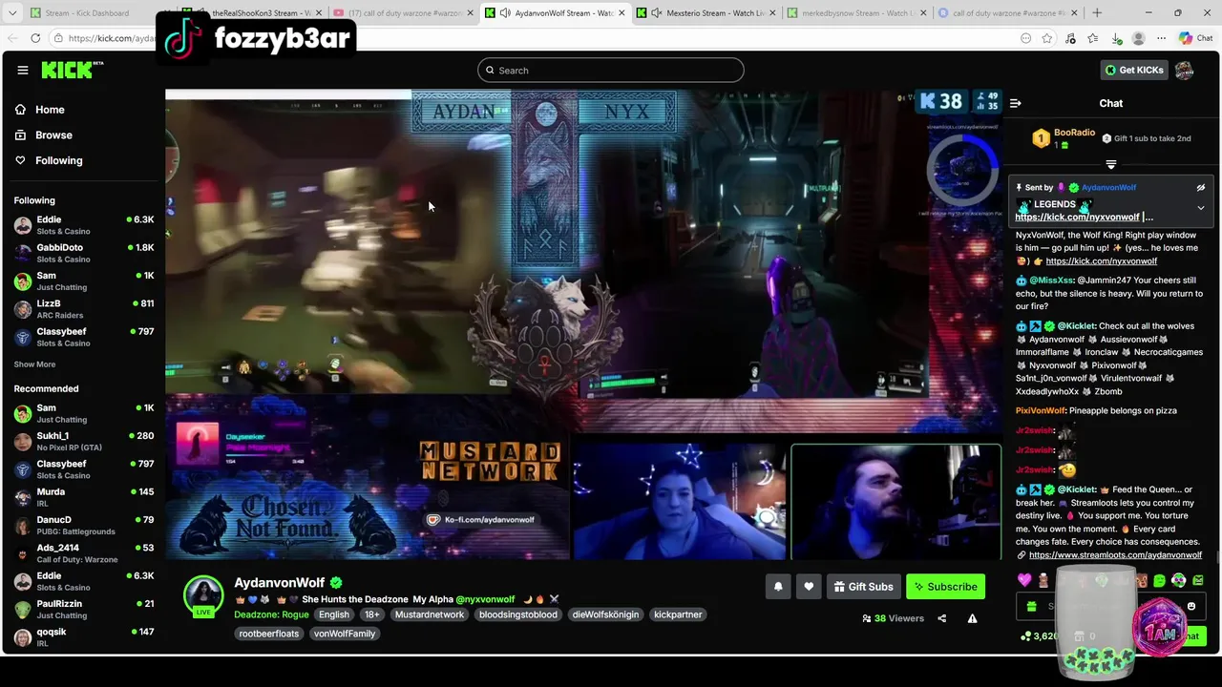Switch to merkedbysnow Stream browser tab
Screen dimensions: 1222x687
[x=855, y=13]
